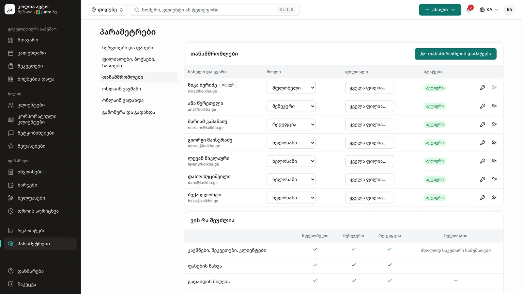Image resolution: width=522 pixels, height=294 pixels.
Task: Go to რეპორტები in the sidebar
Action: click(40, 231)
